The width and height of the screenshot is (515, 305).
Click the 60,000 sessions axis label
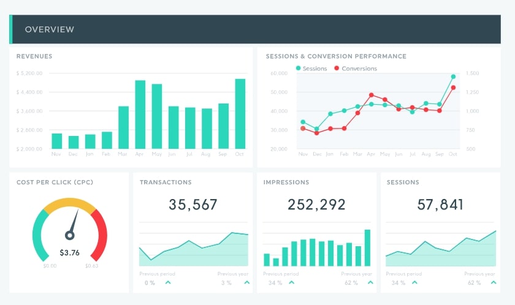pyautogui.click(x=279, y=73)
